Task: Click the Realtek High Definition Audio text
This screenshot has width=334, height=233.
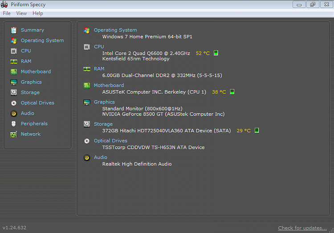Action: (137, 164)
